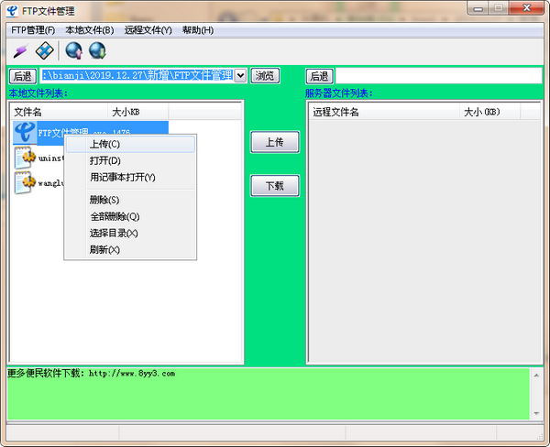The width and height of the screenshot is (550, 447).
Task: Open the 帮助(H) menu
Action: click(198, 30)
